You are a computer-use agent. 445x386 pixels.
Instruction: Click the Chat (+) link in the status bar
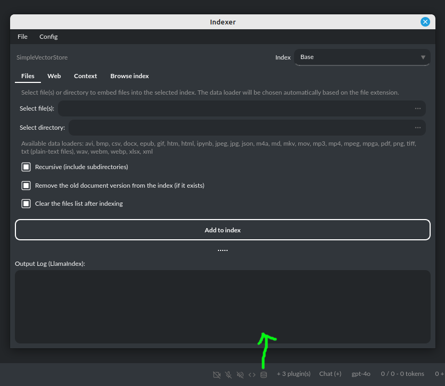(330, 374)
